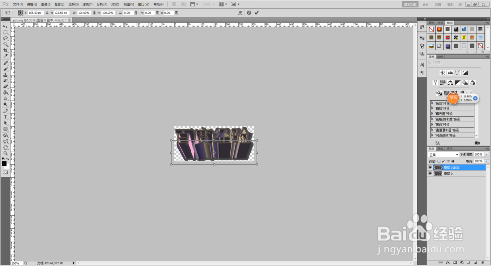This screenshot has width=491, height=266.
Task: Open the Character panel icon
Action: (x=422, y=65)
